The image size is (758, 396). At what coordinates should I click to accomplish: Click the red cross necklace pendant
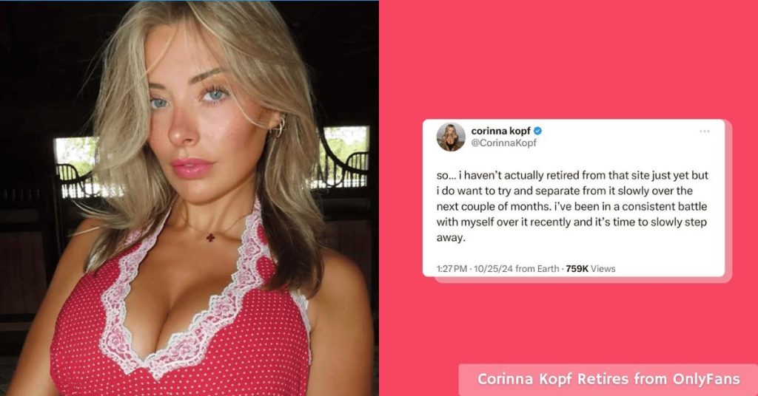(x=211, y=237)
